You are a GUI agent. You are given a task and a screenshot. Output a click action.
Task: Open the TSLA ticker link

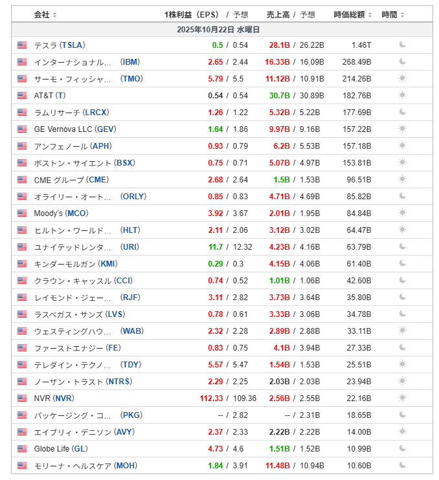pyautogui.click(x=72, y=45)
